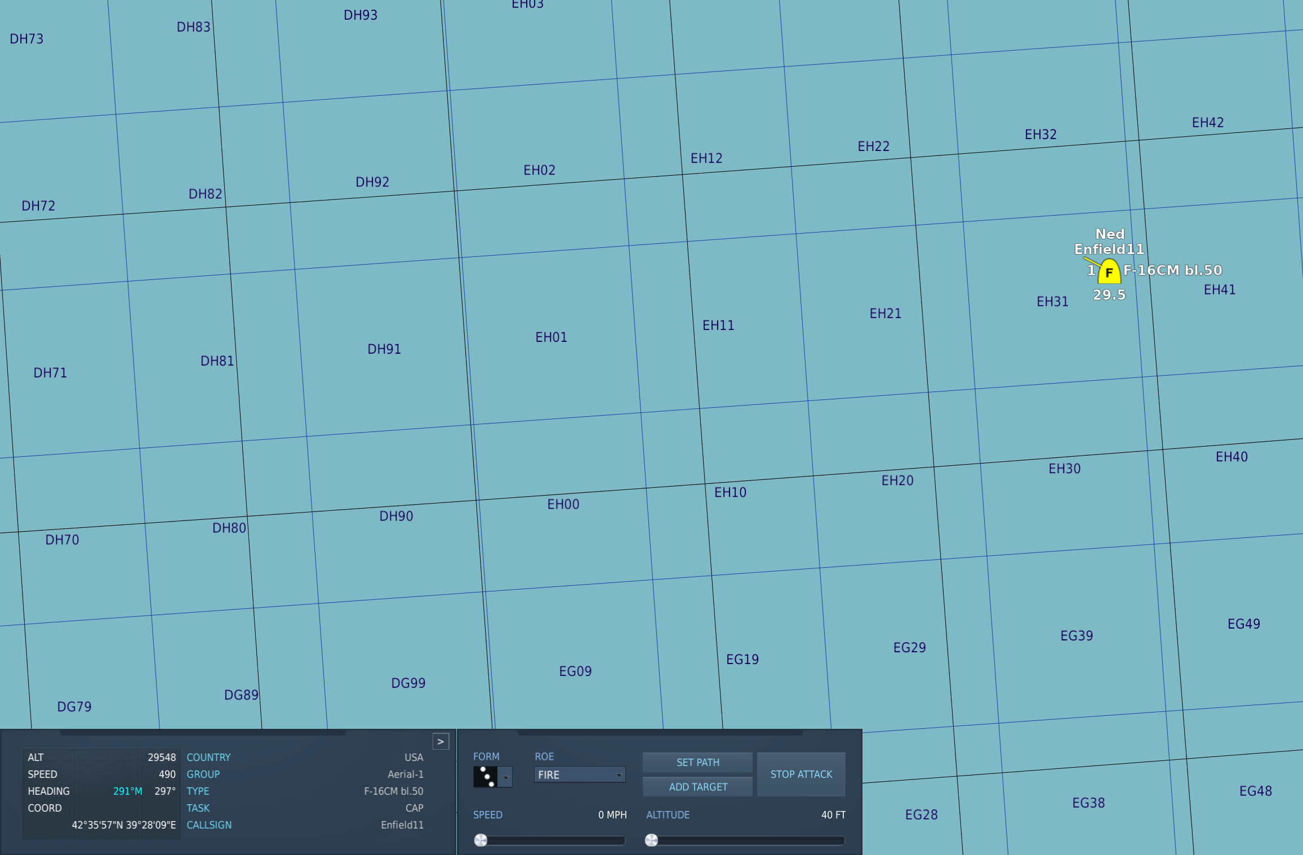Click the coordinate value 42°35'57"N 39°28'09"E
This screenshot has width=1303, height=855.
(x=123, y=825)
